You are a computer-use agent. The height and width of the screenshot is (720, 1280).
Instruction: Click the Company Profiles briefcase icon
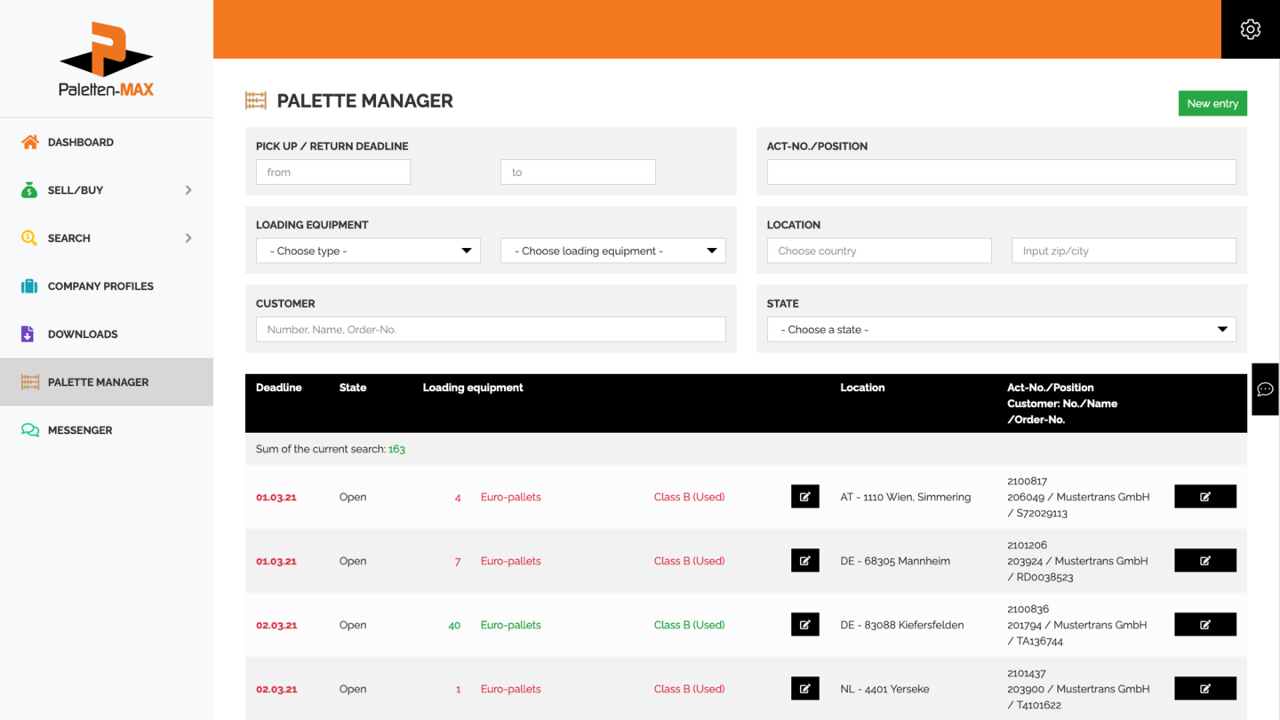[x=29, y=286]
